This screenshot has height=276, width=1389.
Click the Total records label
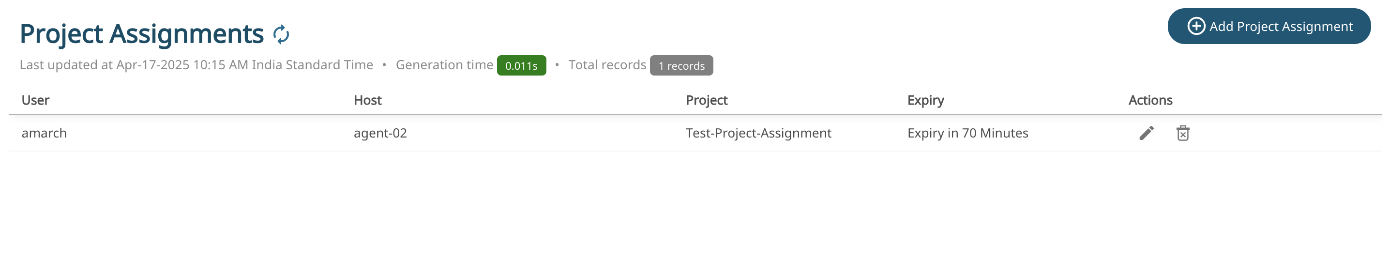[606, 65]
